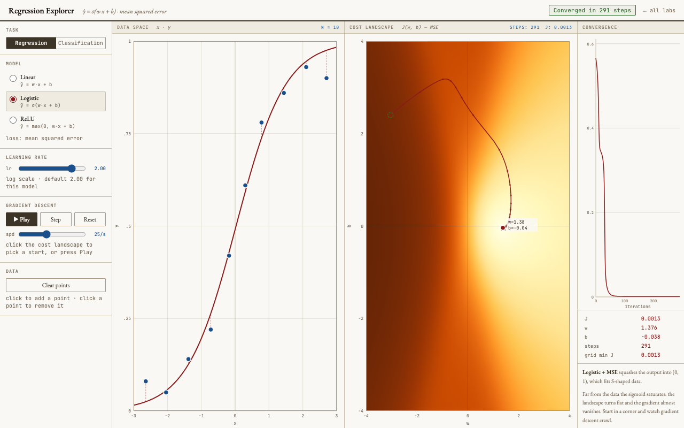
Task: Click the Clear points button
Action: click(x=56, y=285)
